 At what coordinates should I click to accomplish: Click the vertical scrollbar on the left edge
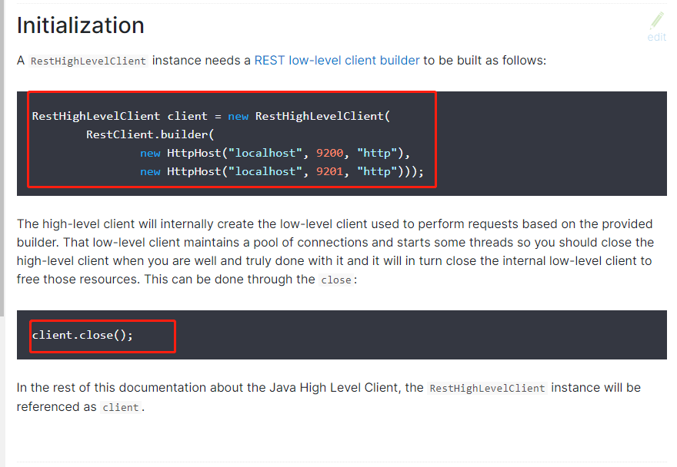[x=2, y=154]
